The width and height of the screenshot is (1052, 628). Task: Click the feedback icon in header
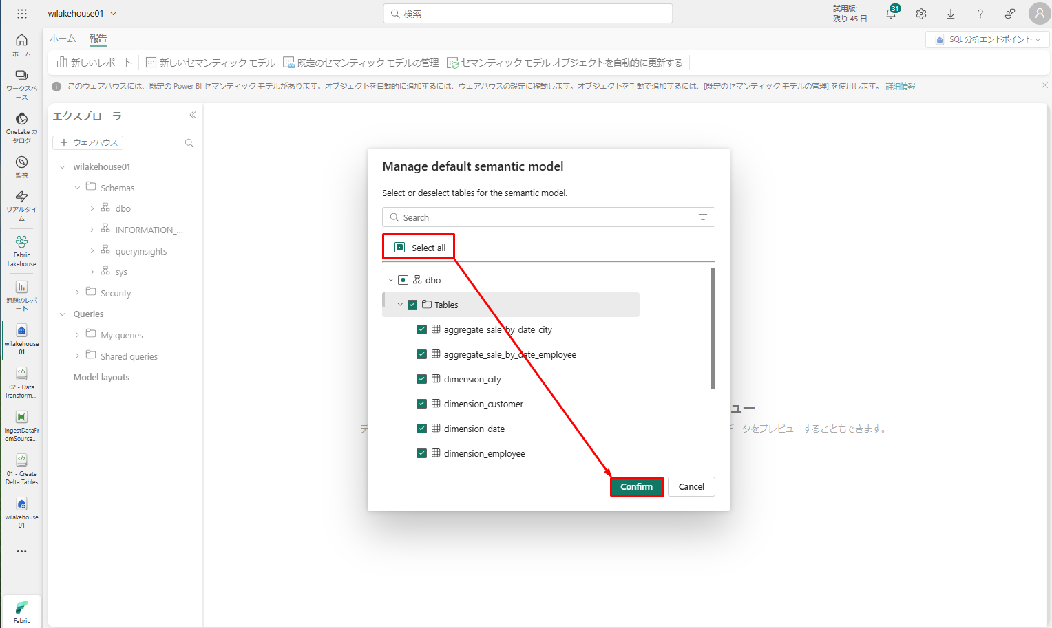1010,14
